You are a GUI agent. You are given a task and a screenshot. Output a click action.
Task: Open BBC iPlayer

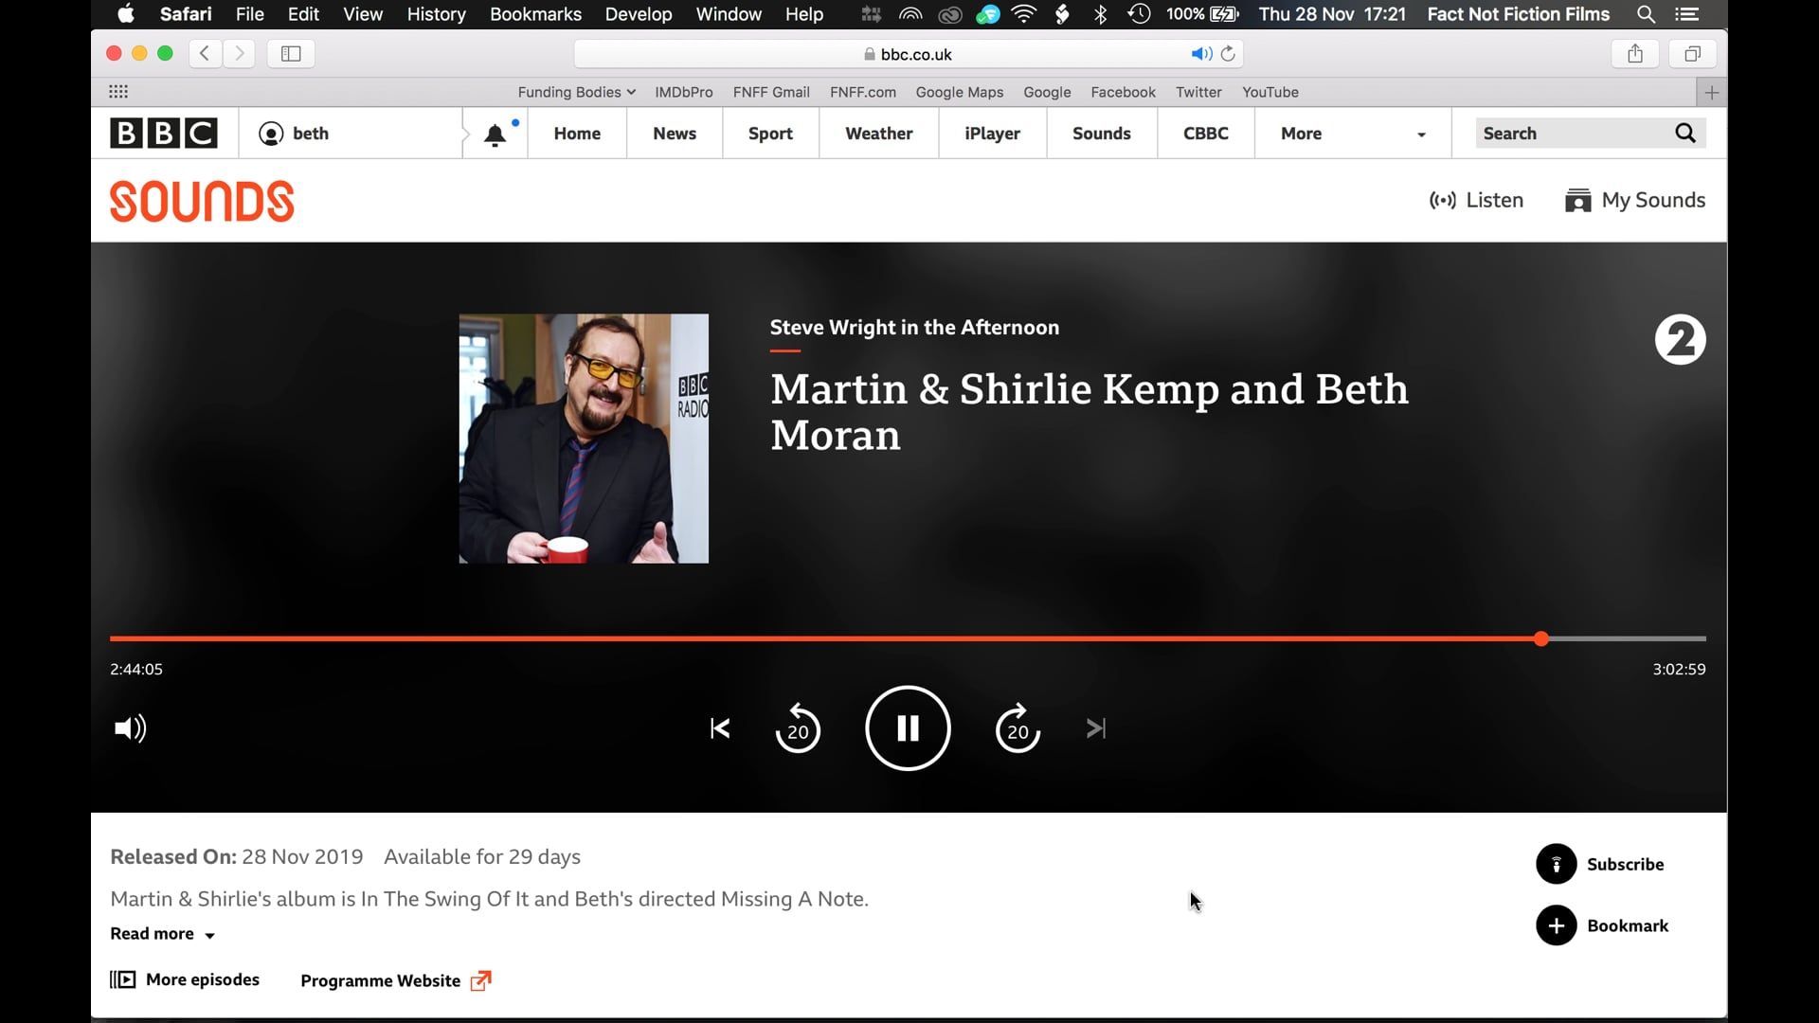(992, 134)
